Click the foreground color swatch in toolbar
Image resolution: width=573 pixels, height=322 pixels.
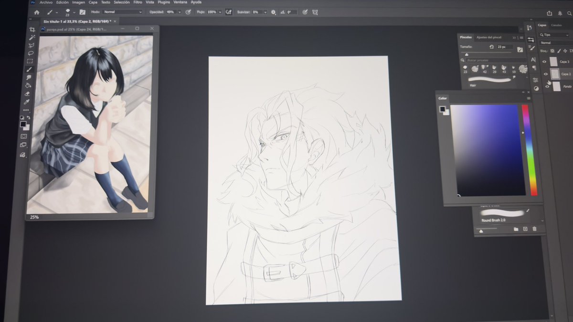point(23,124)
